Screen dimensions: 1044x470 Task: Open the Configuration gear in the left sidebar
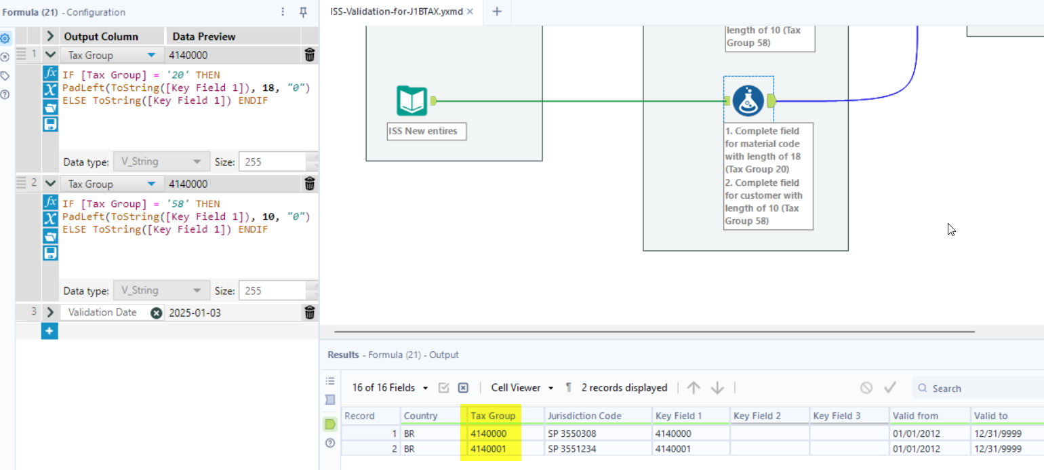coord(6,39)
